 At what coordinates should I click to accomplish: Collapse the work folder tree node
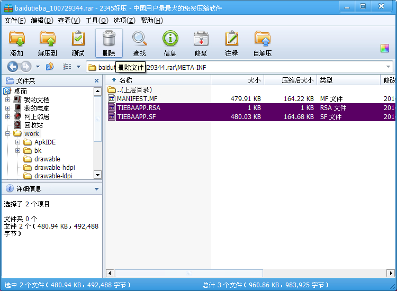(8, 134)
